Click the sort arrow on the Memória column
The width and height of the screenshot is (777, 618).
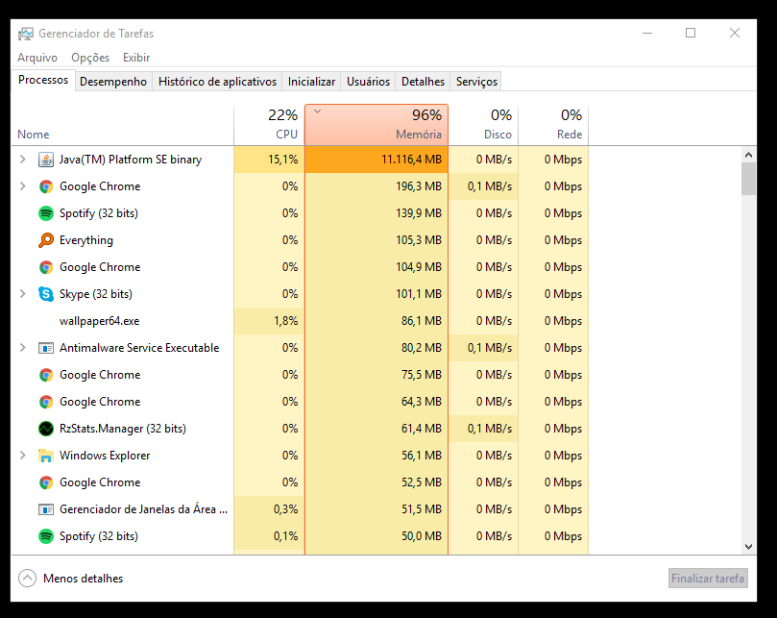318,111
